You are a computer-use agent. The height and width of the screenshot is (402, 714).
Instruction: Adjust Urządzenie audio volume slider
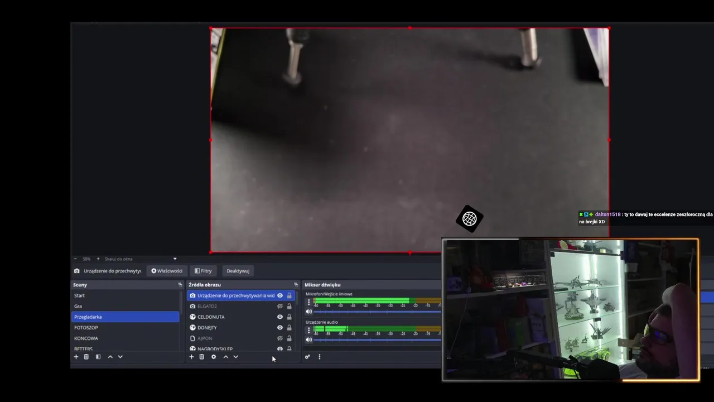pyautogui.click(x=378, y=339)
